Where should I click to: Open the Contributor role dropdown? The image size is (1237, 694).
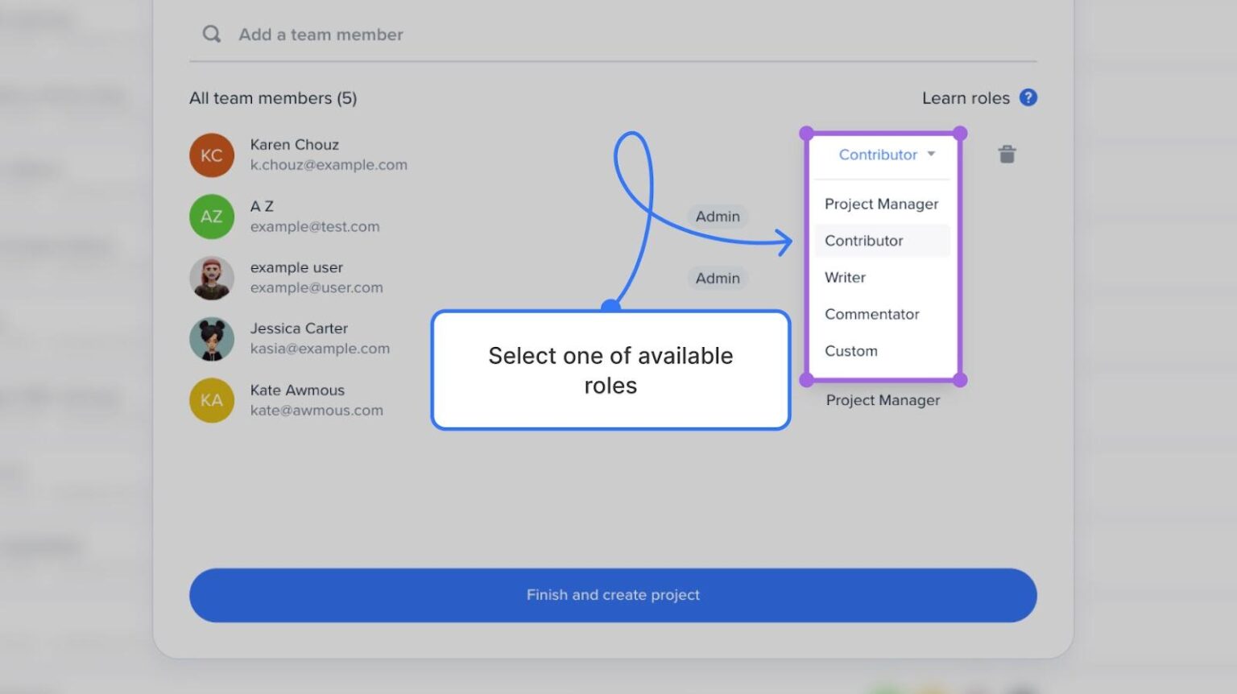[878, 155]
